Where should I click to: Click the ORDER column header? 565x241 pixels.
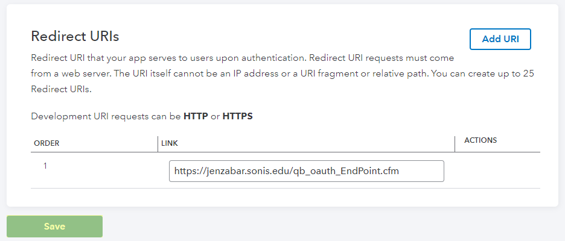[46, 143]
